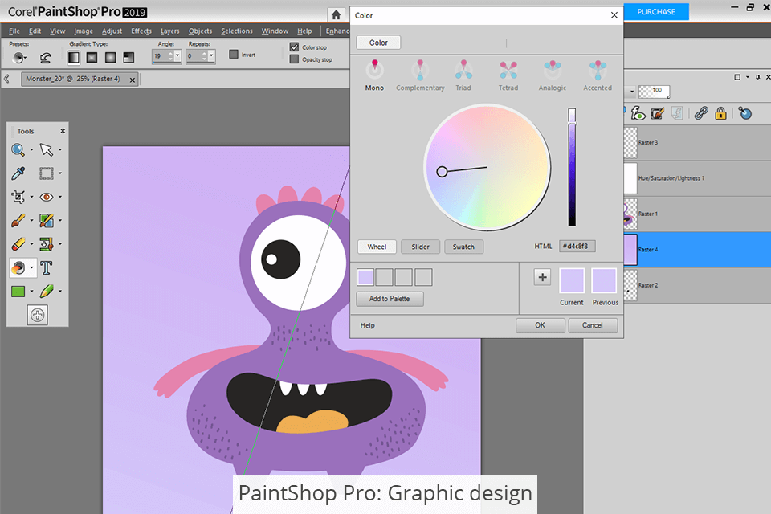Click OK in Color dialog

(540, 325)
